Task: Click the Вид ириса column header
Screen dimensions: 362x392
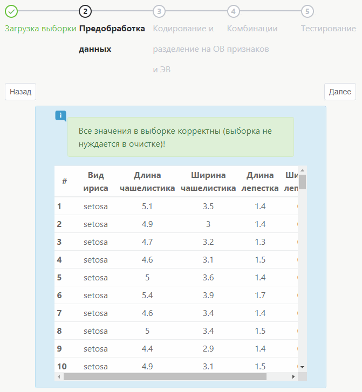Action: click(x=95, y=182)
